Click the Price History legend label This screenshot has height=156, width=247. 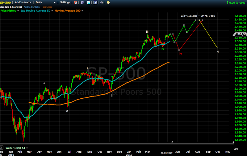click(8, 11)
